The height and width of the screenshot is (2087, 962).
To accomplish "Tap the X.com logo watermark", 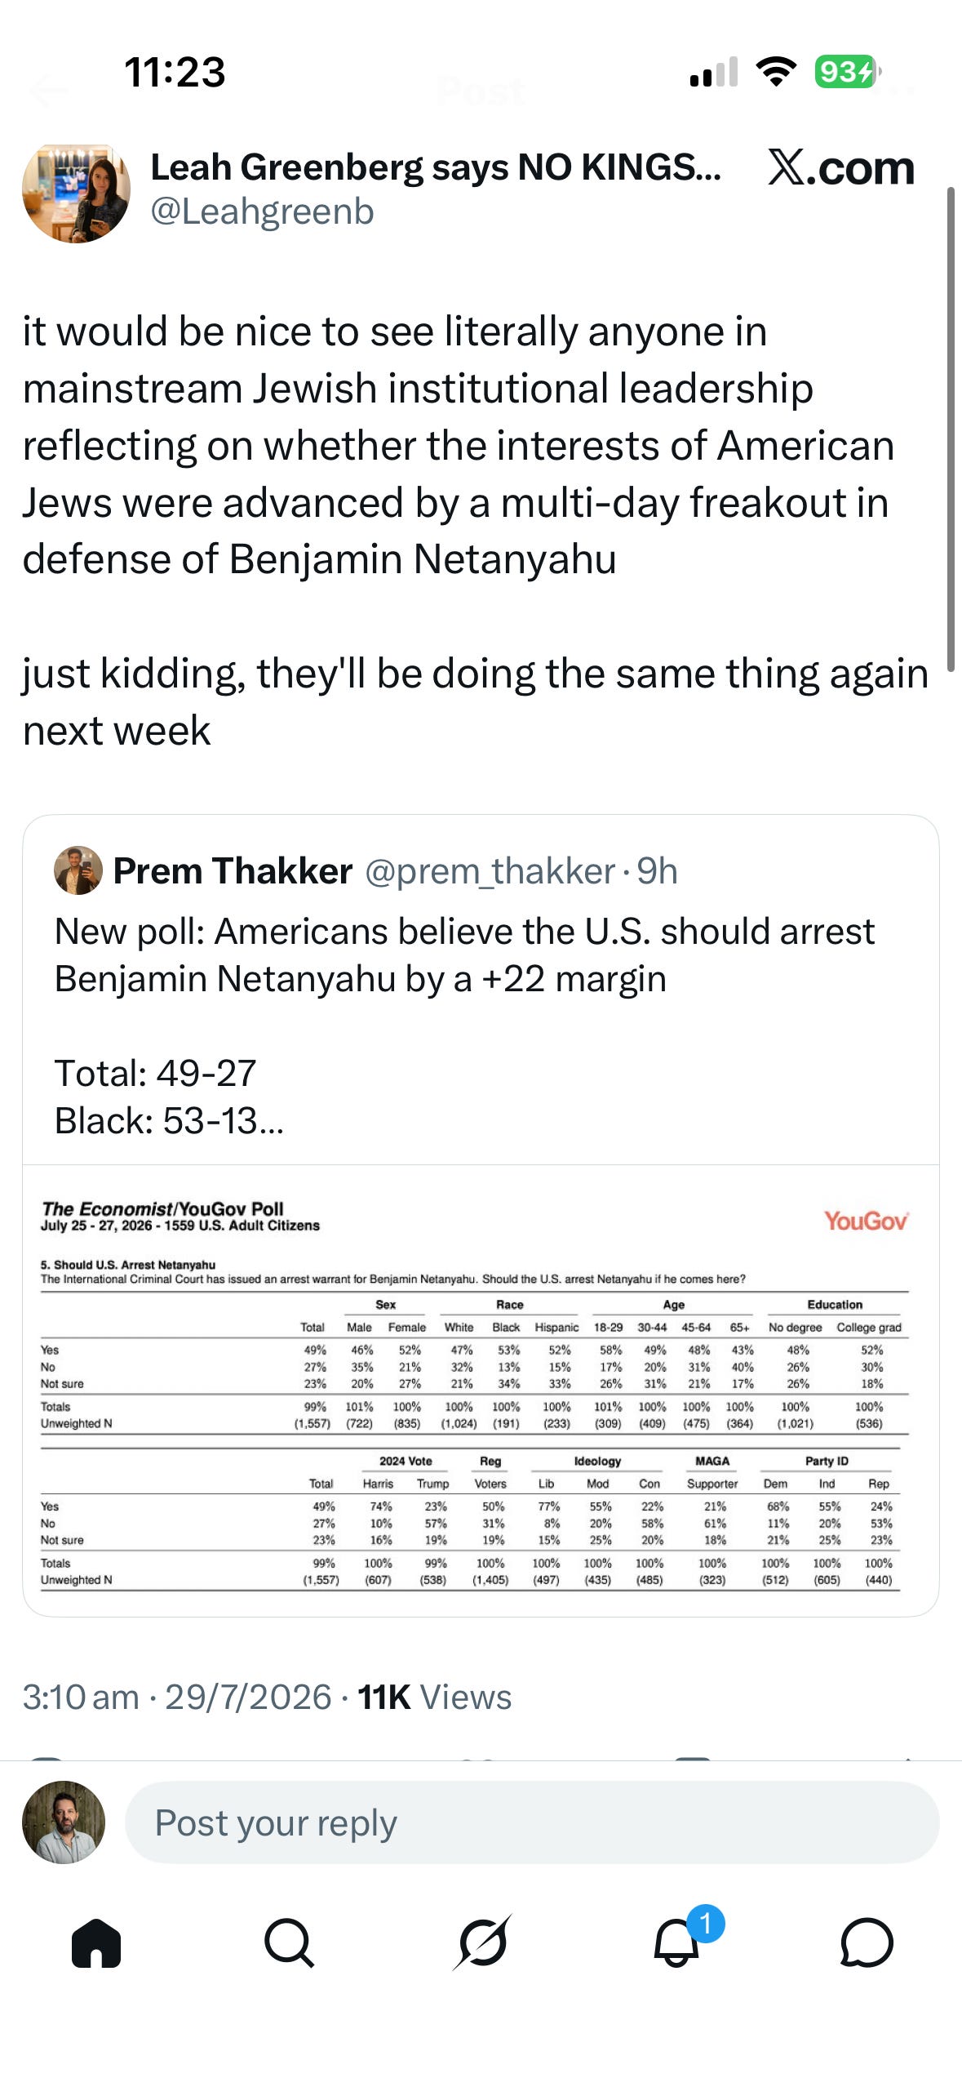I will pos(841,168).
